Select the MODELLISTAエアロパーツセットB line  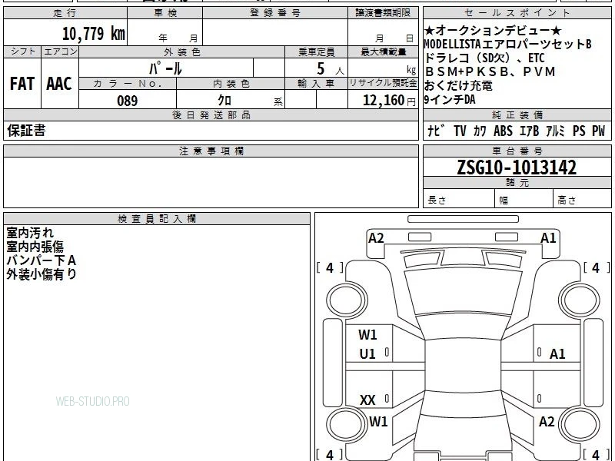click(x=508, y=45)
